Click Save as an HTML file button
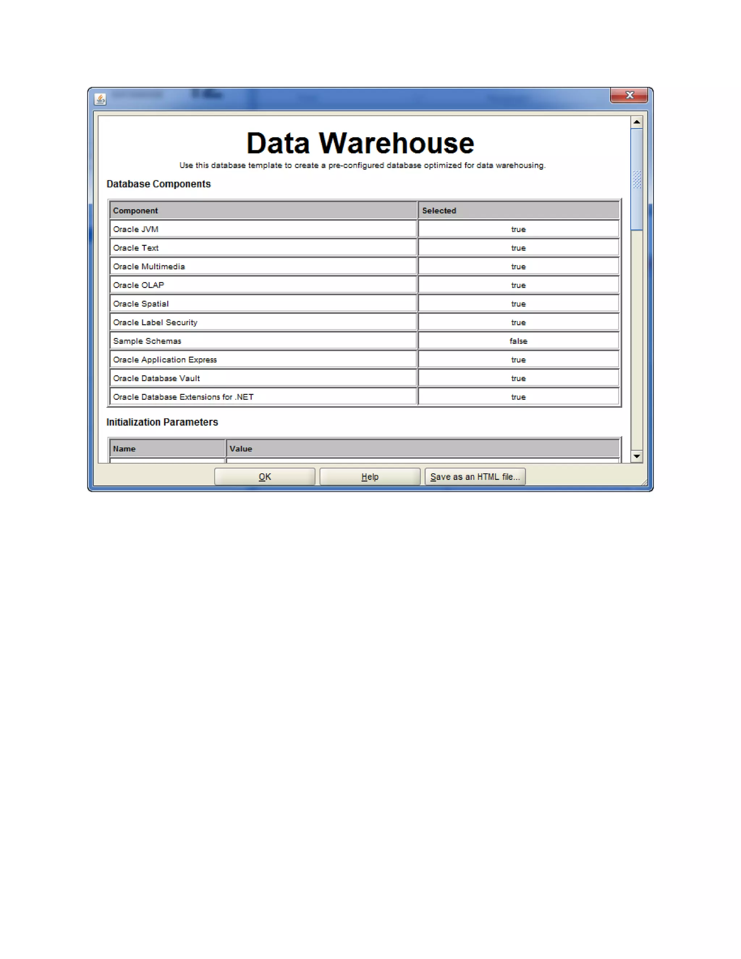This screenshot has width=741, height=959. pos(475,477)
